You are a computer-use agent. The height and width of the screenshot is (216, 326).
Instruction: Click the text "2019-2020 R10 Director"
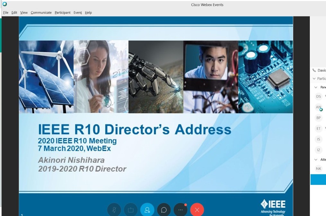(82, 169)
